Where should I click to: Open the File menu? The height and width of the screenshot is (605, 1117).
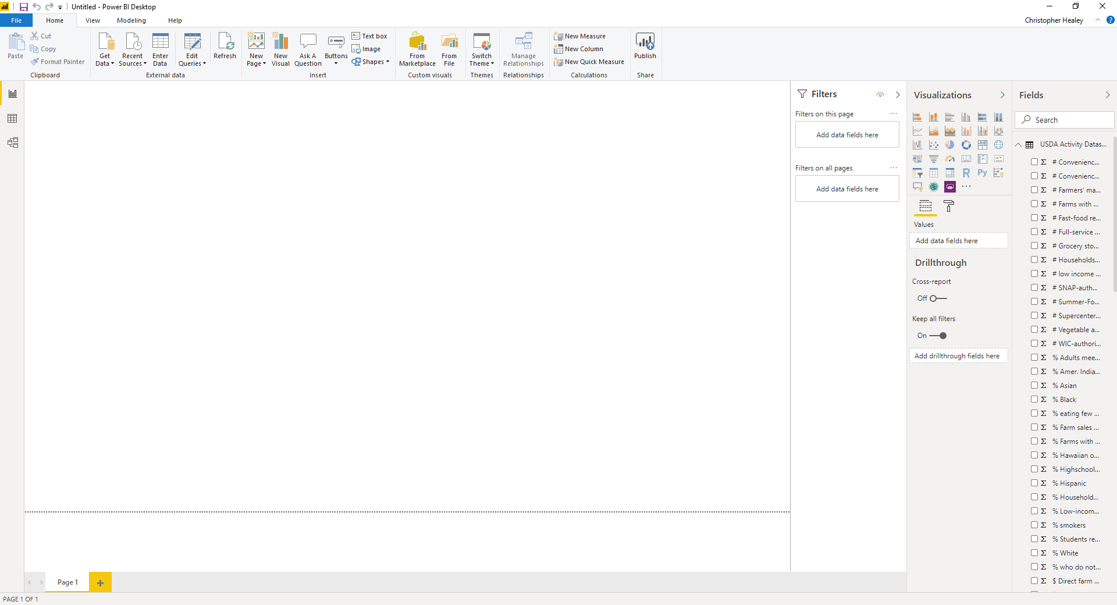[16, 20]
